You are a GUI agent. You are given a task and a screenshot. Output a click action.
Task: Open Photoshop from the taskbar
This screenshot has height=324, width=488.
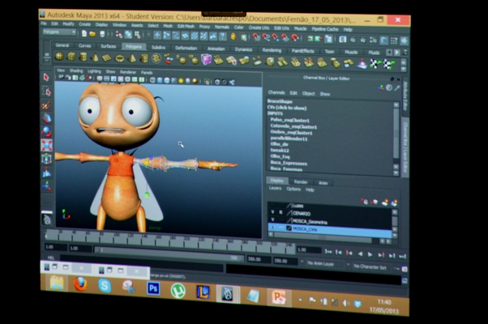[152, 288]
